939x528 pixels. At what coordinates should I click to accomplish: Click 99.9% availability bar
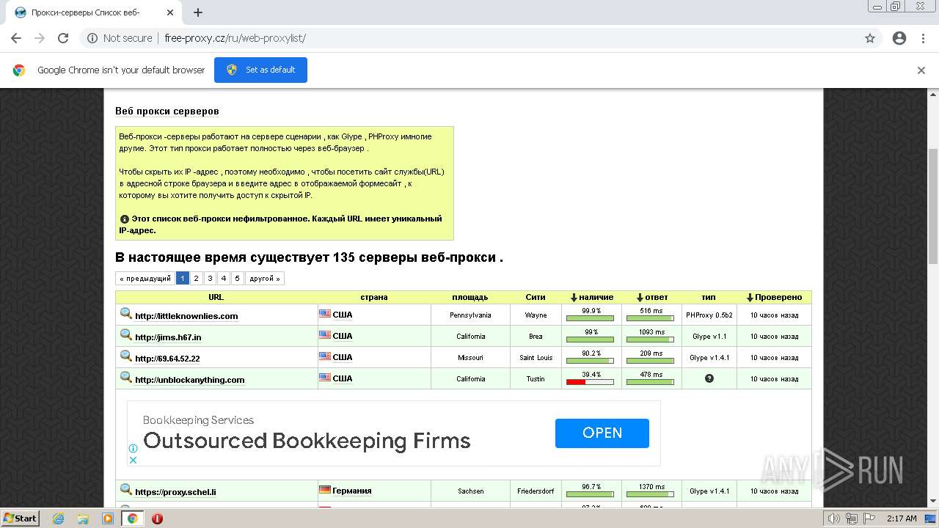pos(591,318)
